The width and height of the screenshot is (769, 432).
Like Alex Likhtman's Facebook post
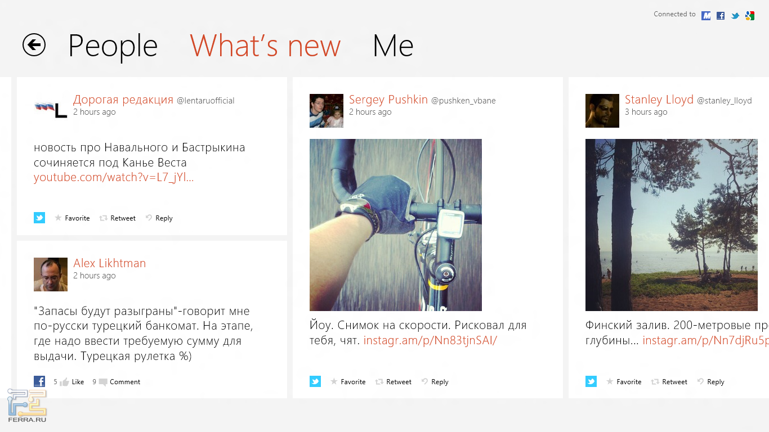tap(73, 382)
